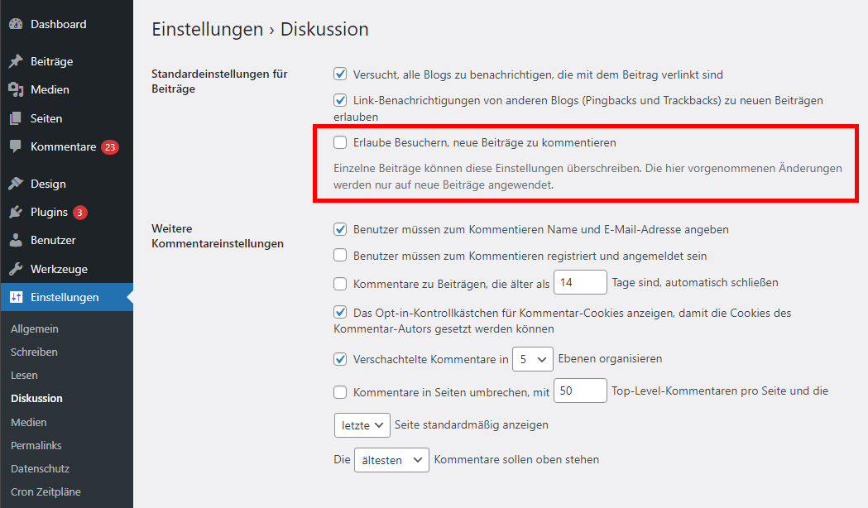868x508 pixels.
Task: Open the Allgemein settings submenu
Action: pyautogui.click(x=34, y=328)
